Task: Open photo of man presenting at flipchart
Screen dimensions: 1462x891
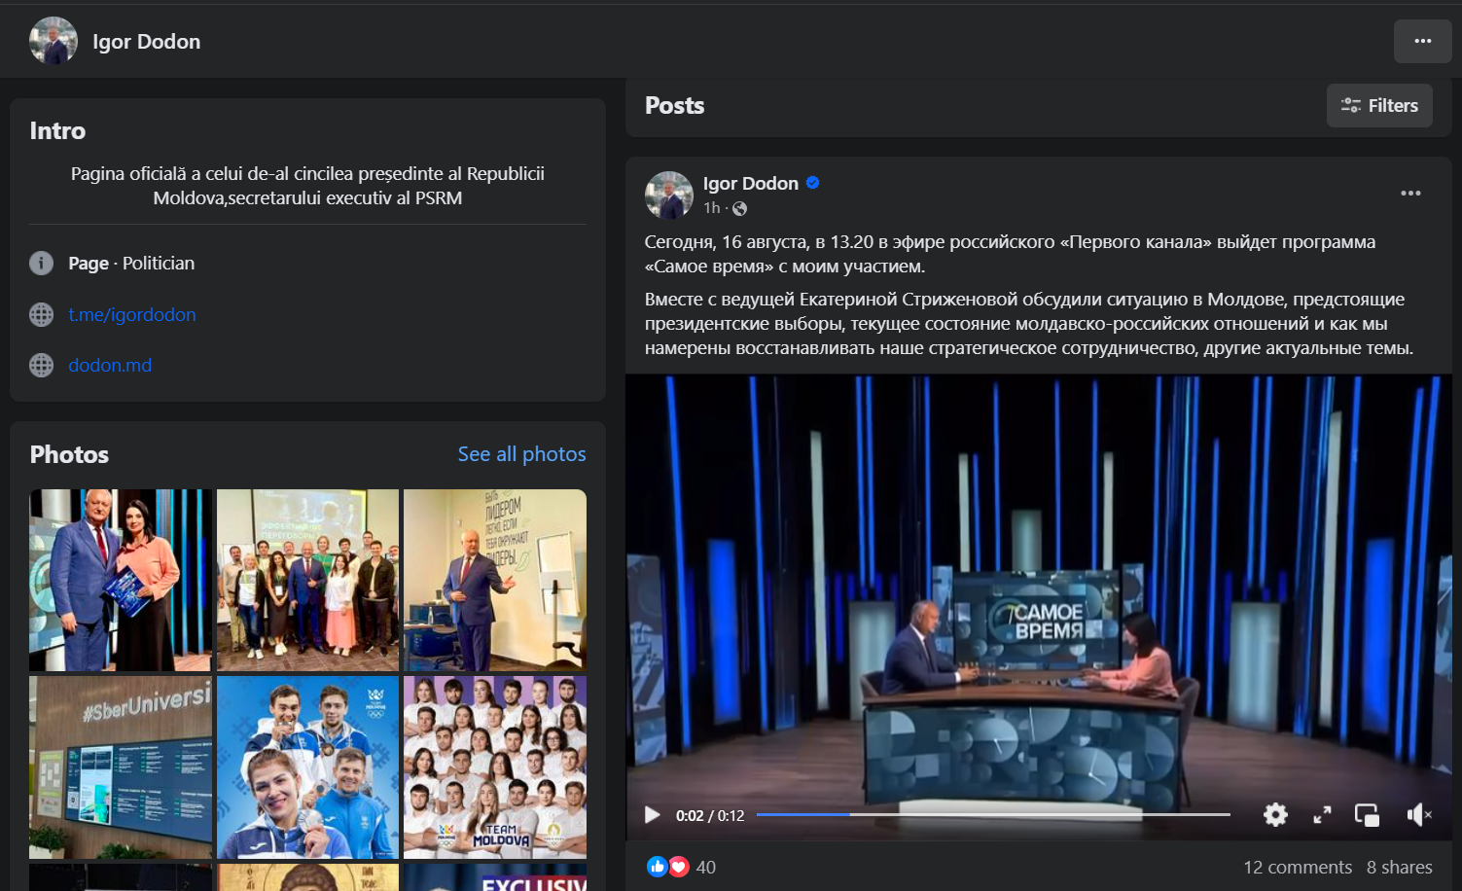Action: [495, 580]
